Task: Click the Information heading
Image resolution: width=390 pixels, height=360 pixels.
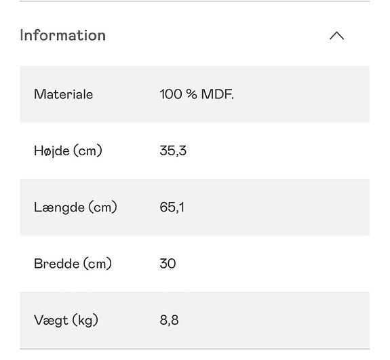Action: click(x=62, y=35)
